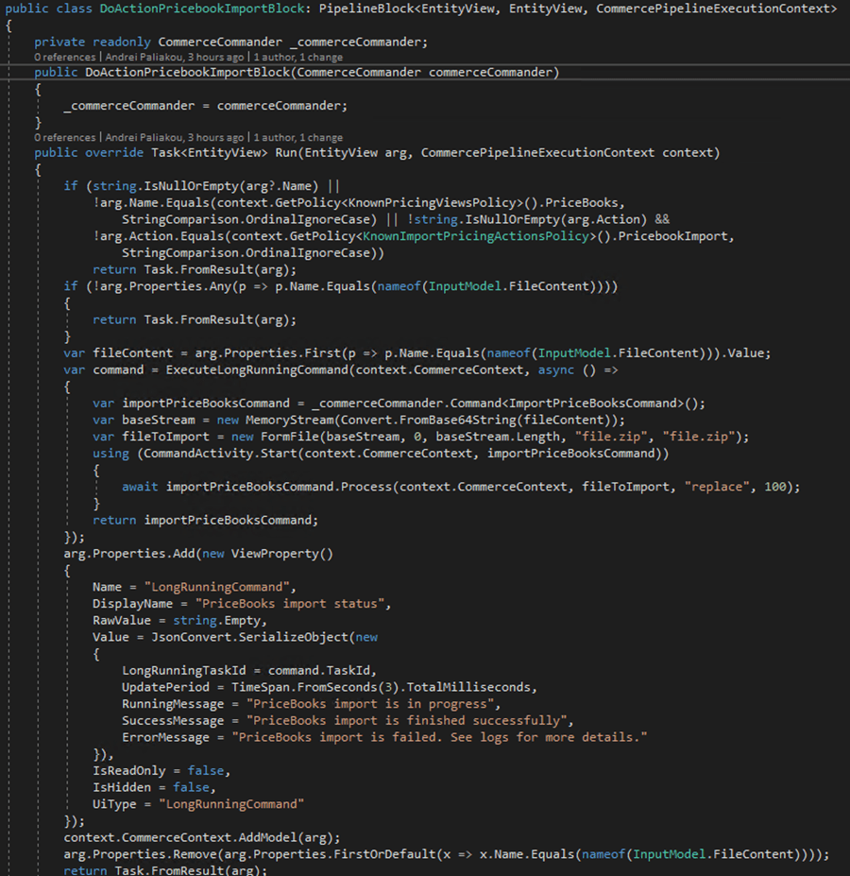Click LongRunningTaskId property name
The width and height of the screenshot is (850, 876).
coord(184,670)
